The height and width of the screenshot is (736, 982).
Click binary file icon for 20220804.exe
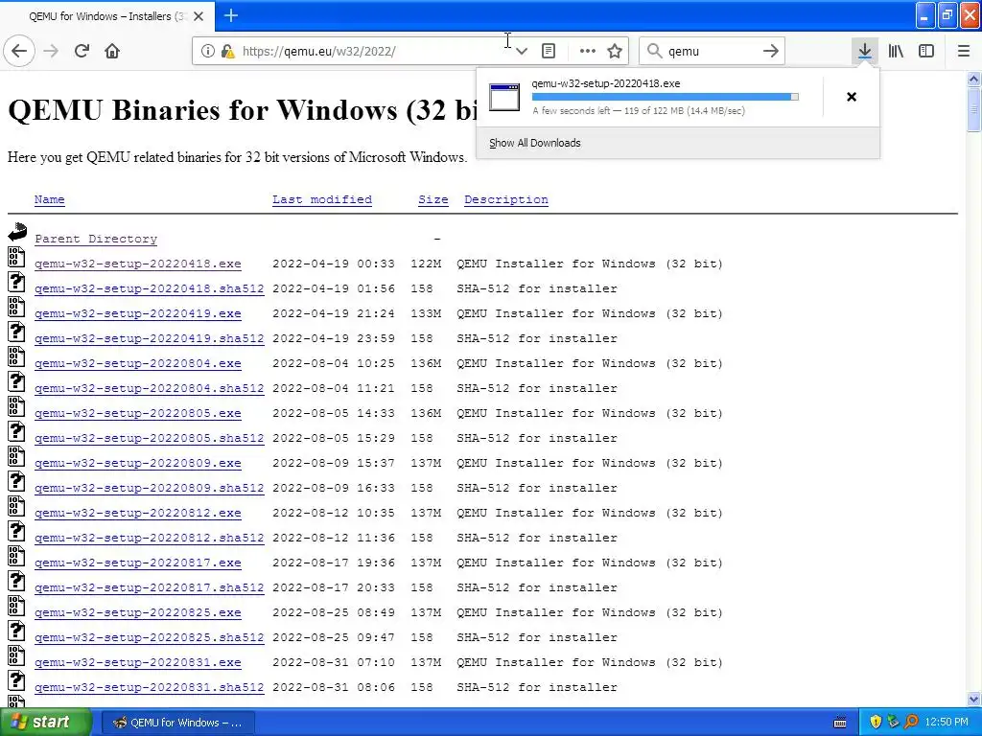point(16,356)
